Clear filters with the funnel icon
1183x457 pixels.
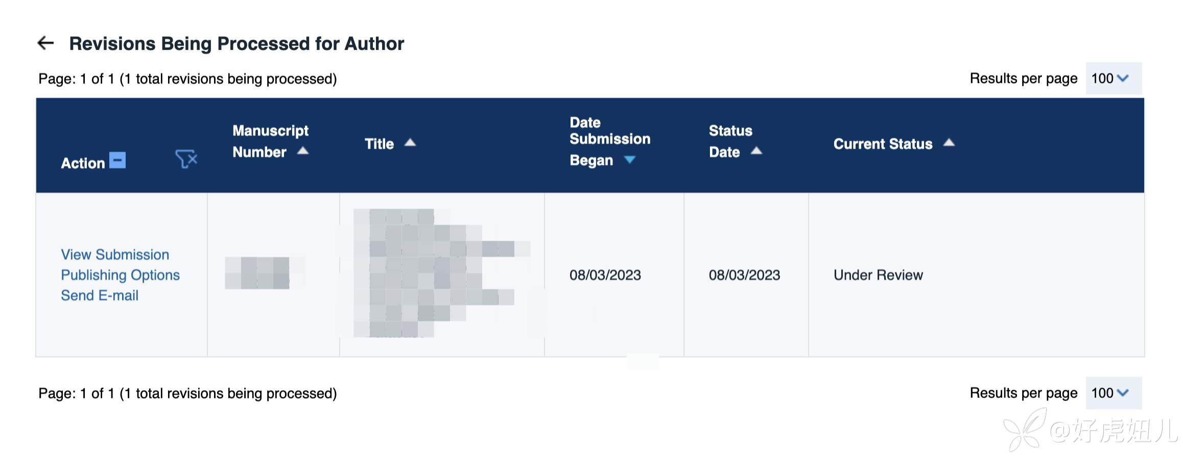[186, 159]
